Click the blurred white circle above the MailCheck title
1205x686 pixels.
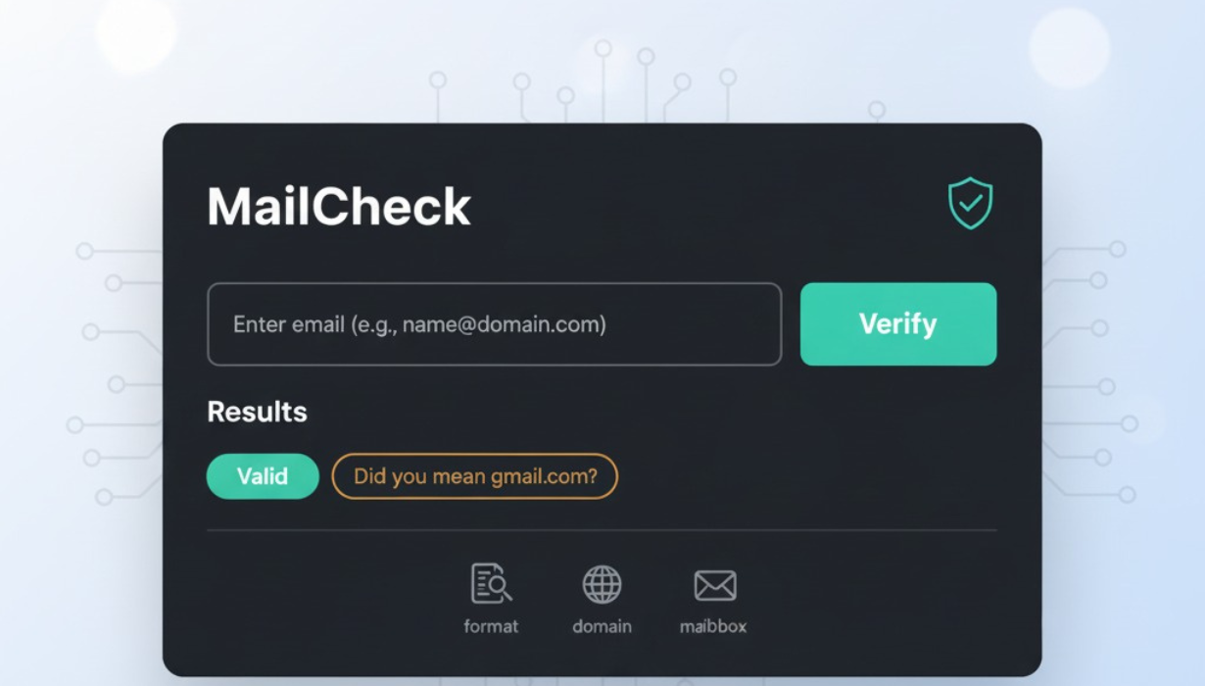pos(136,34)
